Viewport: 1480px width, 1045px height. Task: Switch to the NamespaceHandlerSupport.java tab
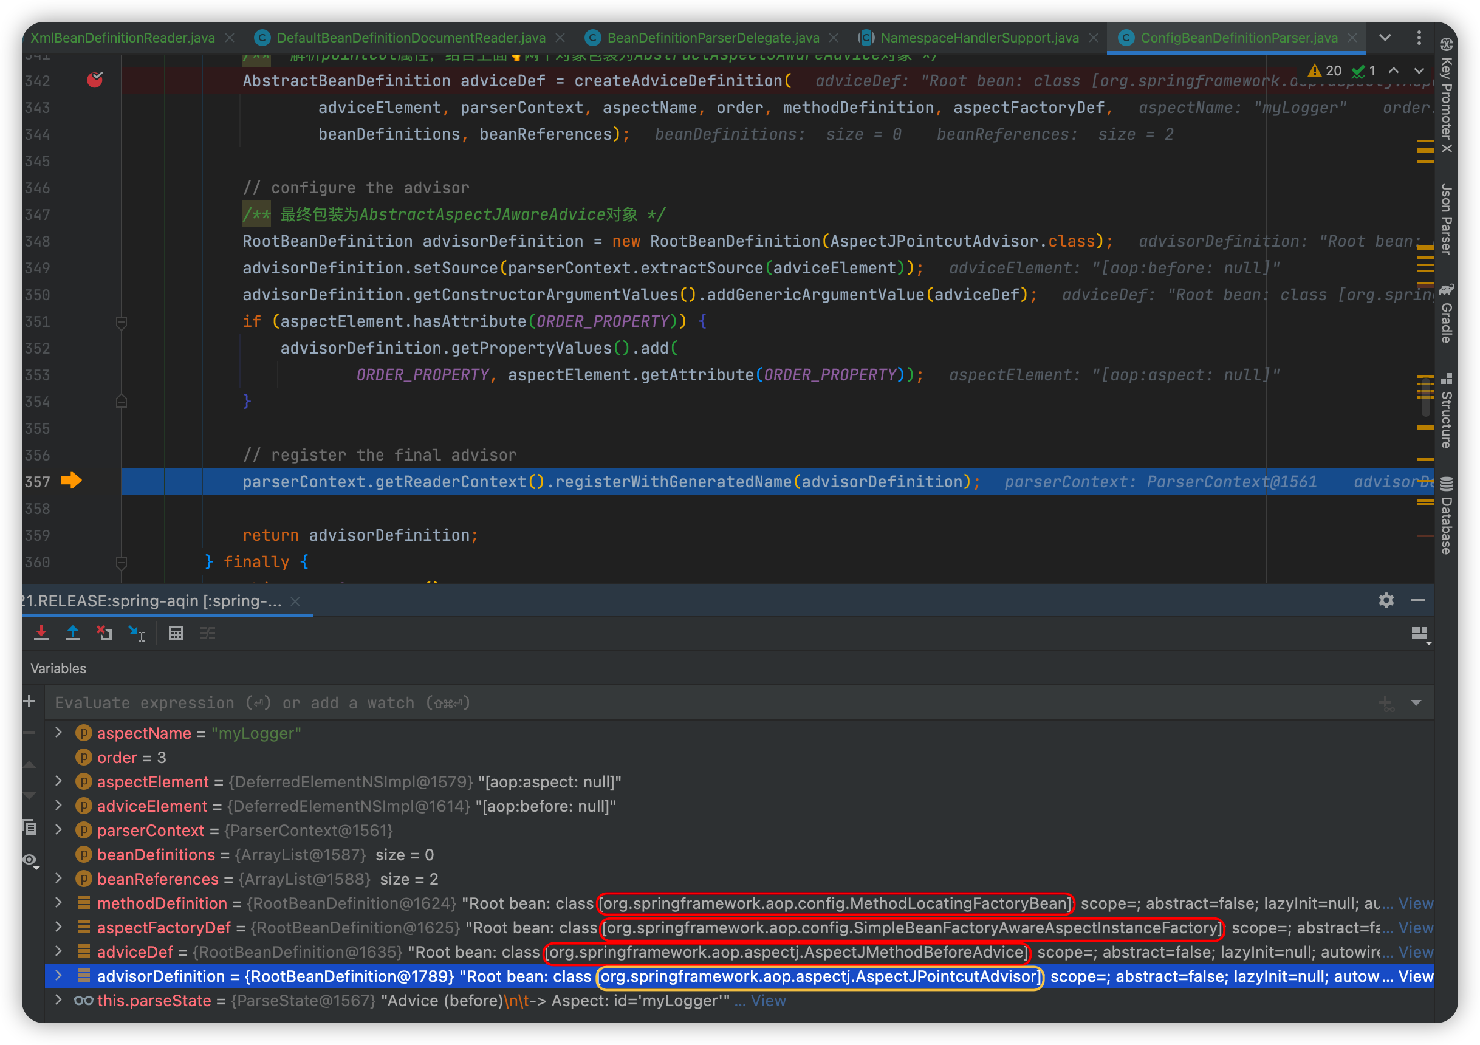pos(979,38)
